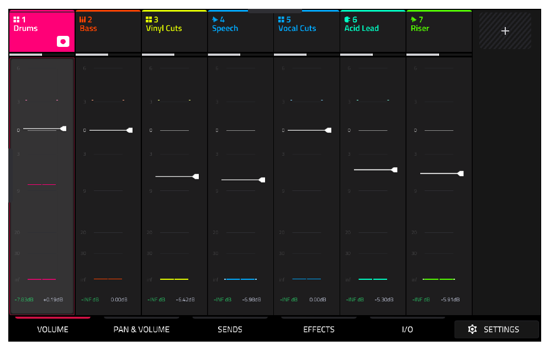This screenshot has width=550, height=351.
Task: Click the -6.98dB value on Speech
Action: coord(251,300)
